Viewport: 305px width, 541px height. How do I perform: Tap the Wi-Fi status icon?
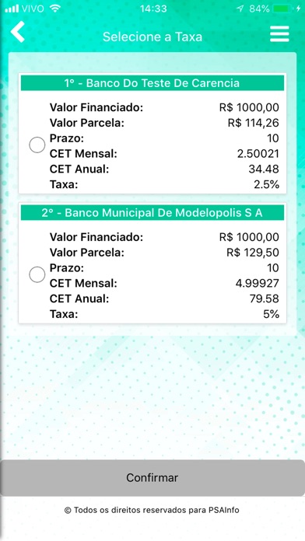click(x=55, y=9)
